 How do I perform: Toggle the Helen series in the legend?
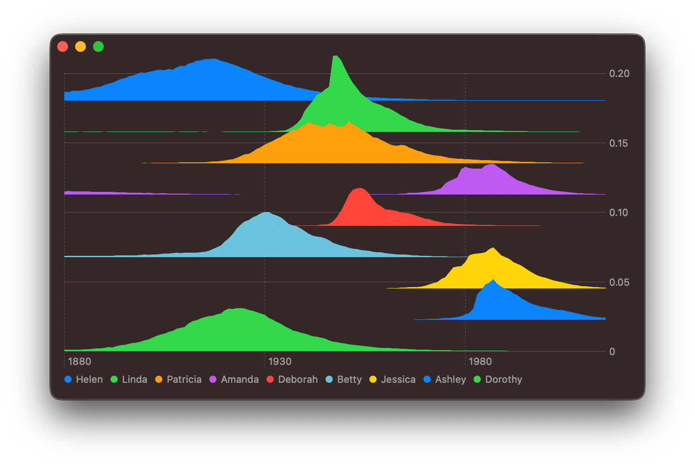(89, 379)
